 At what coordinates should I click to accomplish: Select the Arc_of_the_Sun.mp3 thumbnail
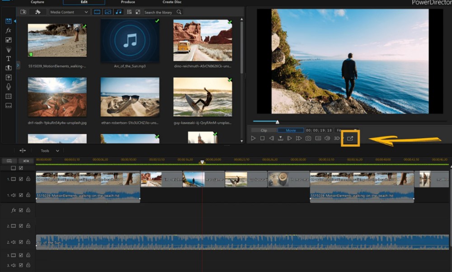tap(130, 41)
